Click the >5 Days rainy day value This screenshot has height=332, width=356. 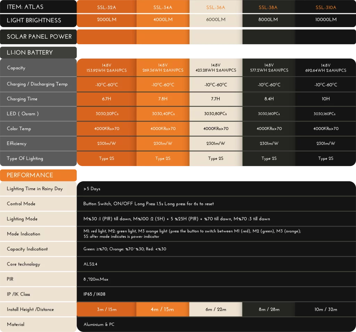click(x=92, y=189)
